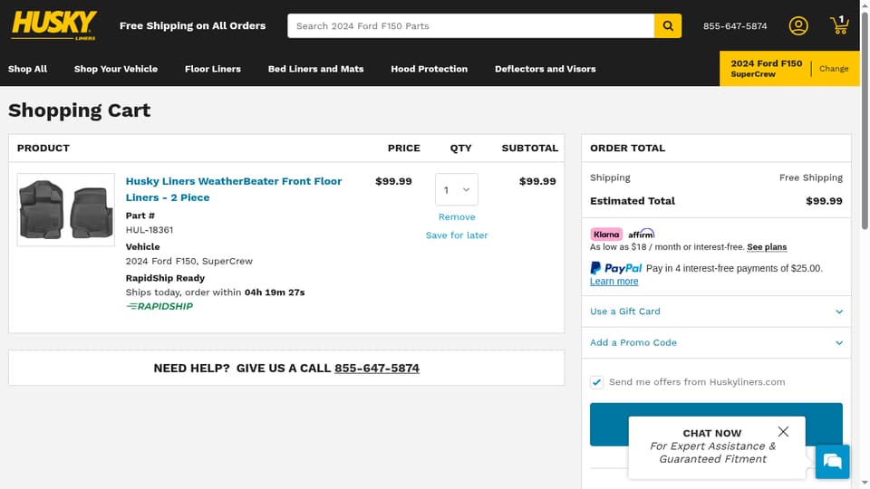Open the user account icon
Image resolution: width=870 pixels, height=489 pixels.
click(797, 26)
